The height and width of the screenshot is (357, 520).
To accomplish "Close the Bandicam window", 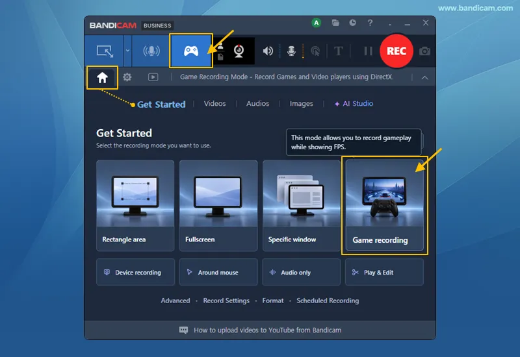I will pyautogui.click(x=426, y=23).
